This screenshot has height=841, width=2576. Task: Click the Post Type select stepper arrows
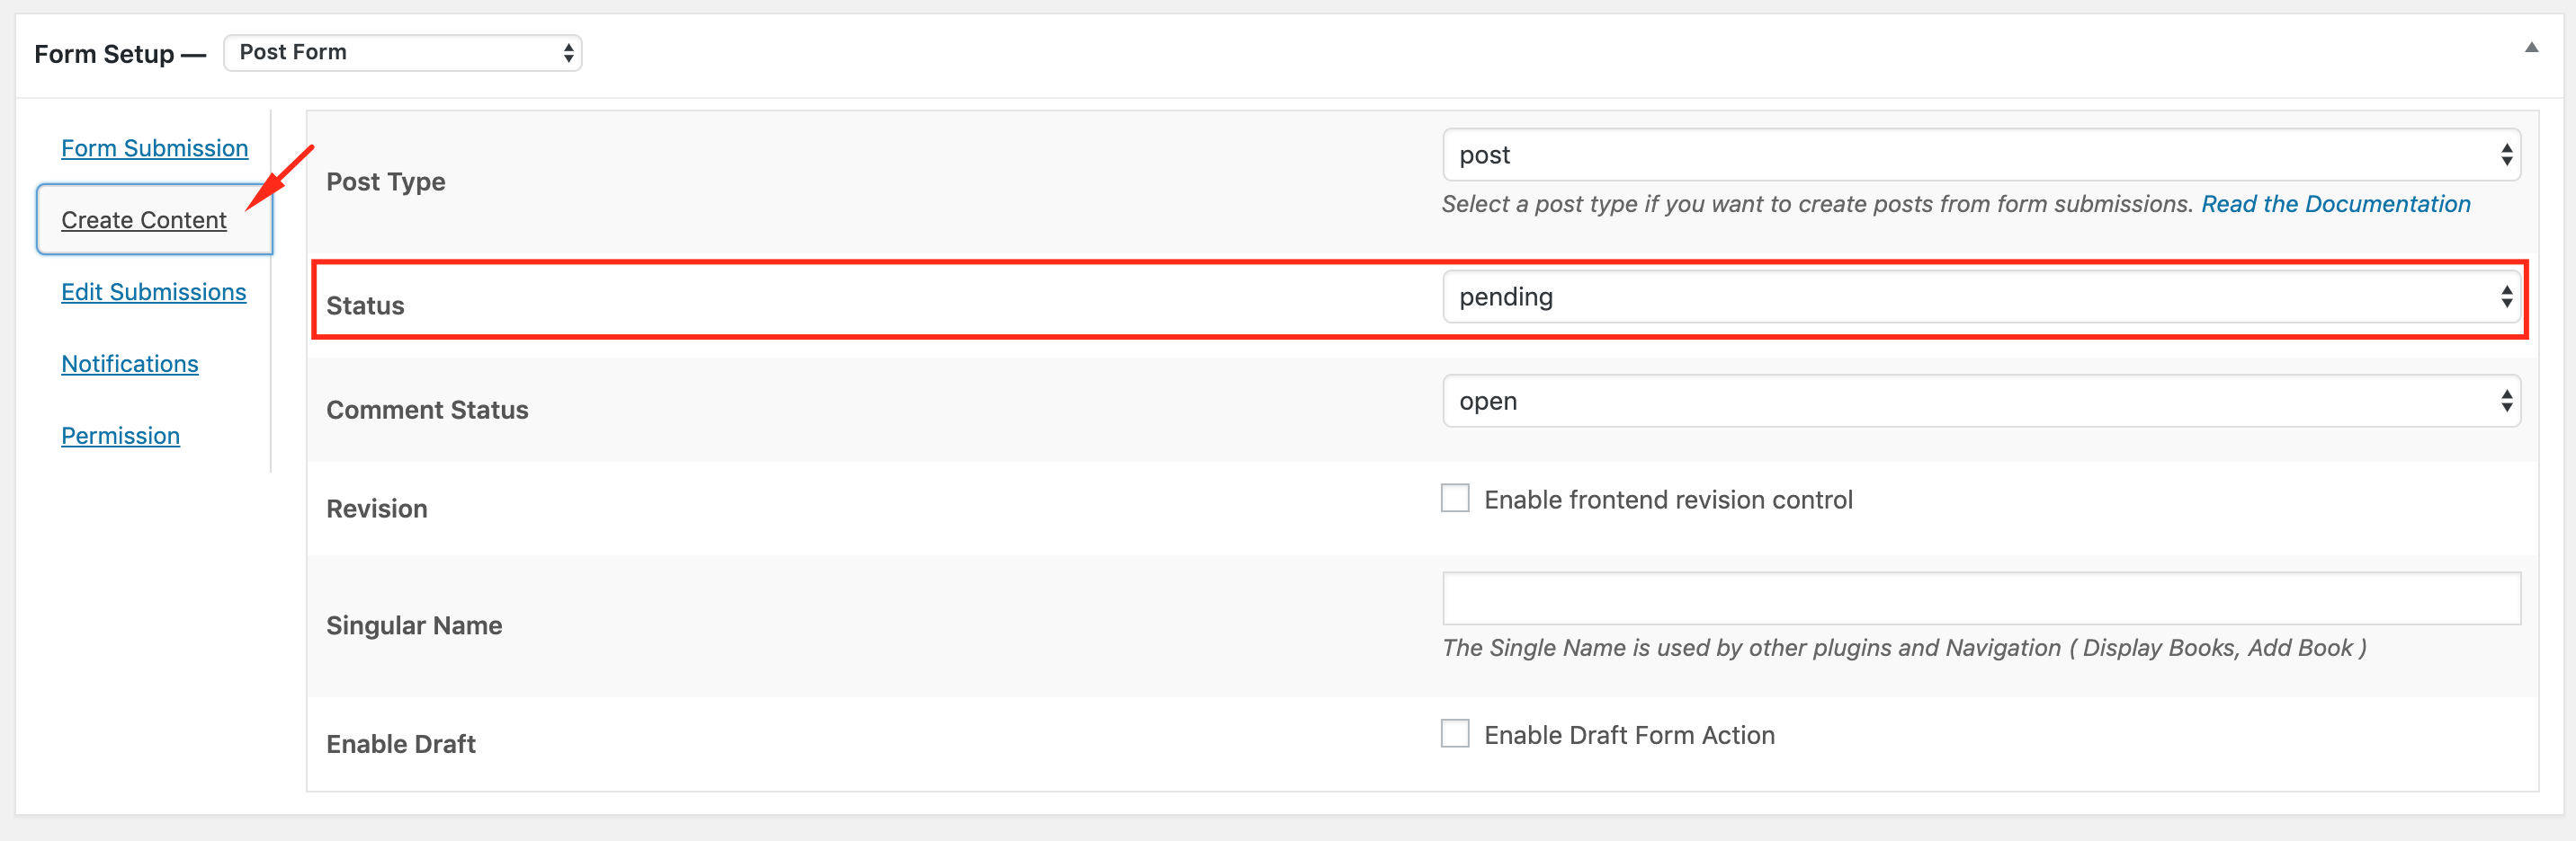(2506, 155)
